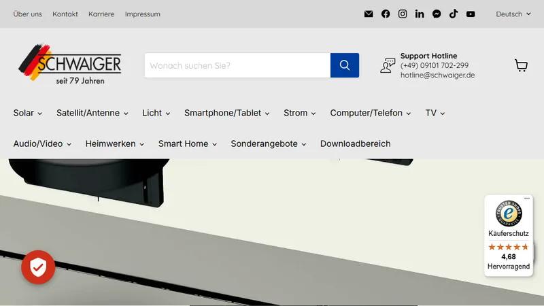Expand the Licht menu
The height and width of the screenshot is (306, 544).
[x=156, y=113]
